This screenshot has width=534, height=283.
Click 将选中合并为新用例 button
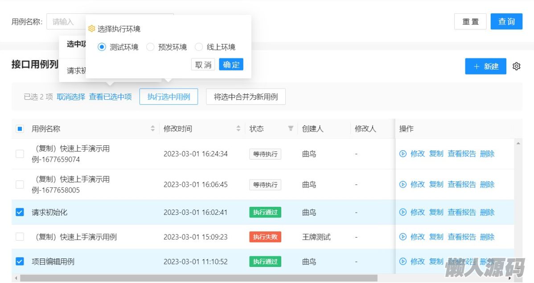(246, 97)
